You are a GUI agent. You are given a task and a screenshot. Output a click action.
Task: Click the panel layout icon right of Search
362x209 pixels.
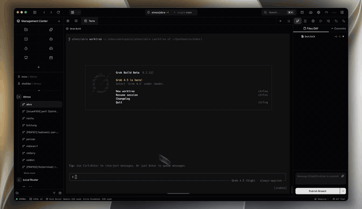click(x=302, y=12)
